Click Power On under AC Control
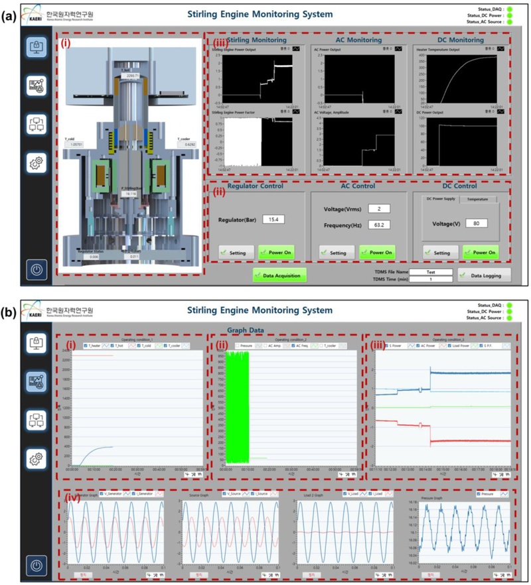The width and height of the screenshot is (531, 585). [377, 252]
